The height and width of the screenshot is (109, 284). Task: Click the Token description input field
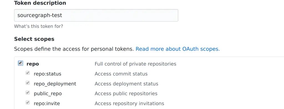pos(96,15)
